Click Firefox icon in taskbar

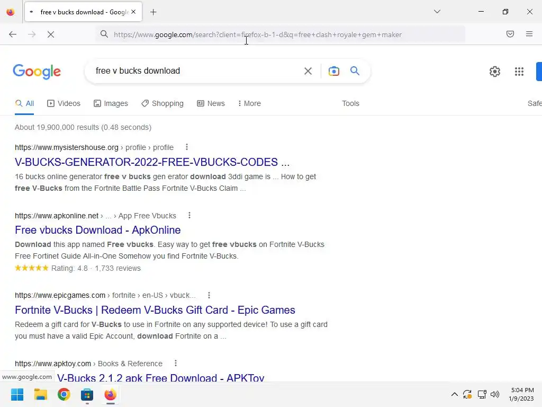110,394
